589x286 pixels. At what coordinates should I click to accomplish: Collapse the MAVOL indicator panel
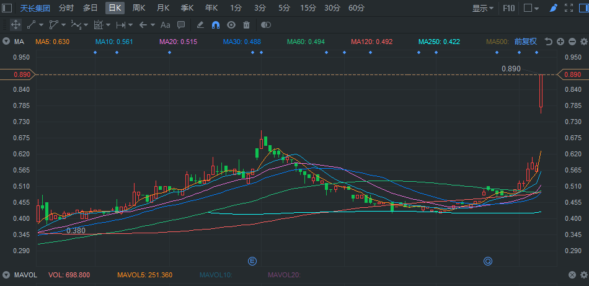[x=6, y=274]
